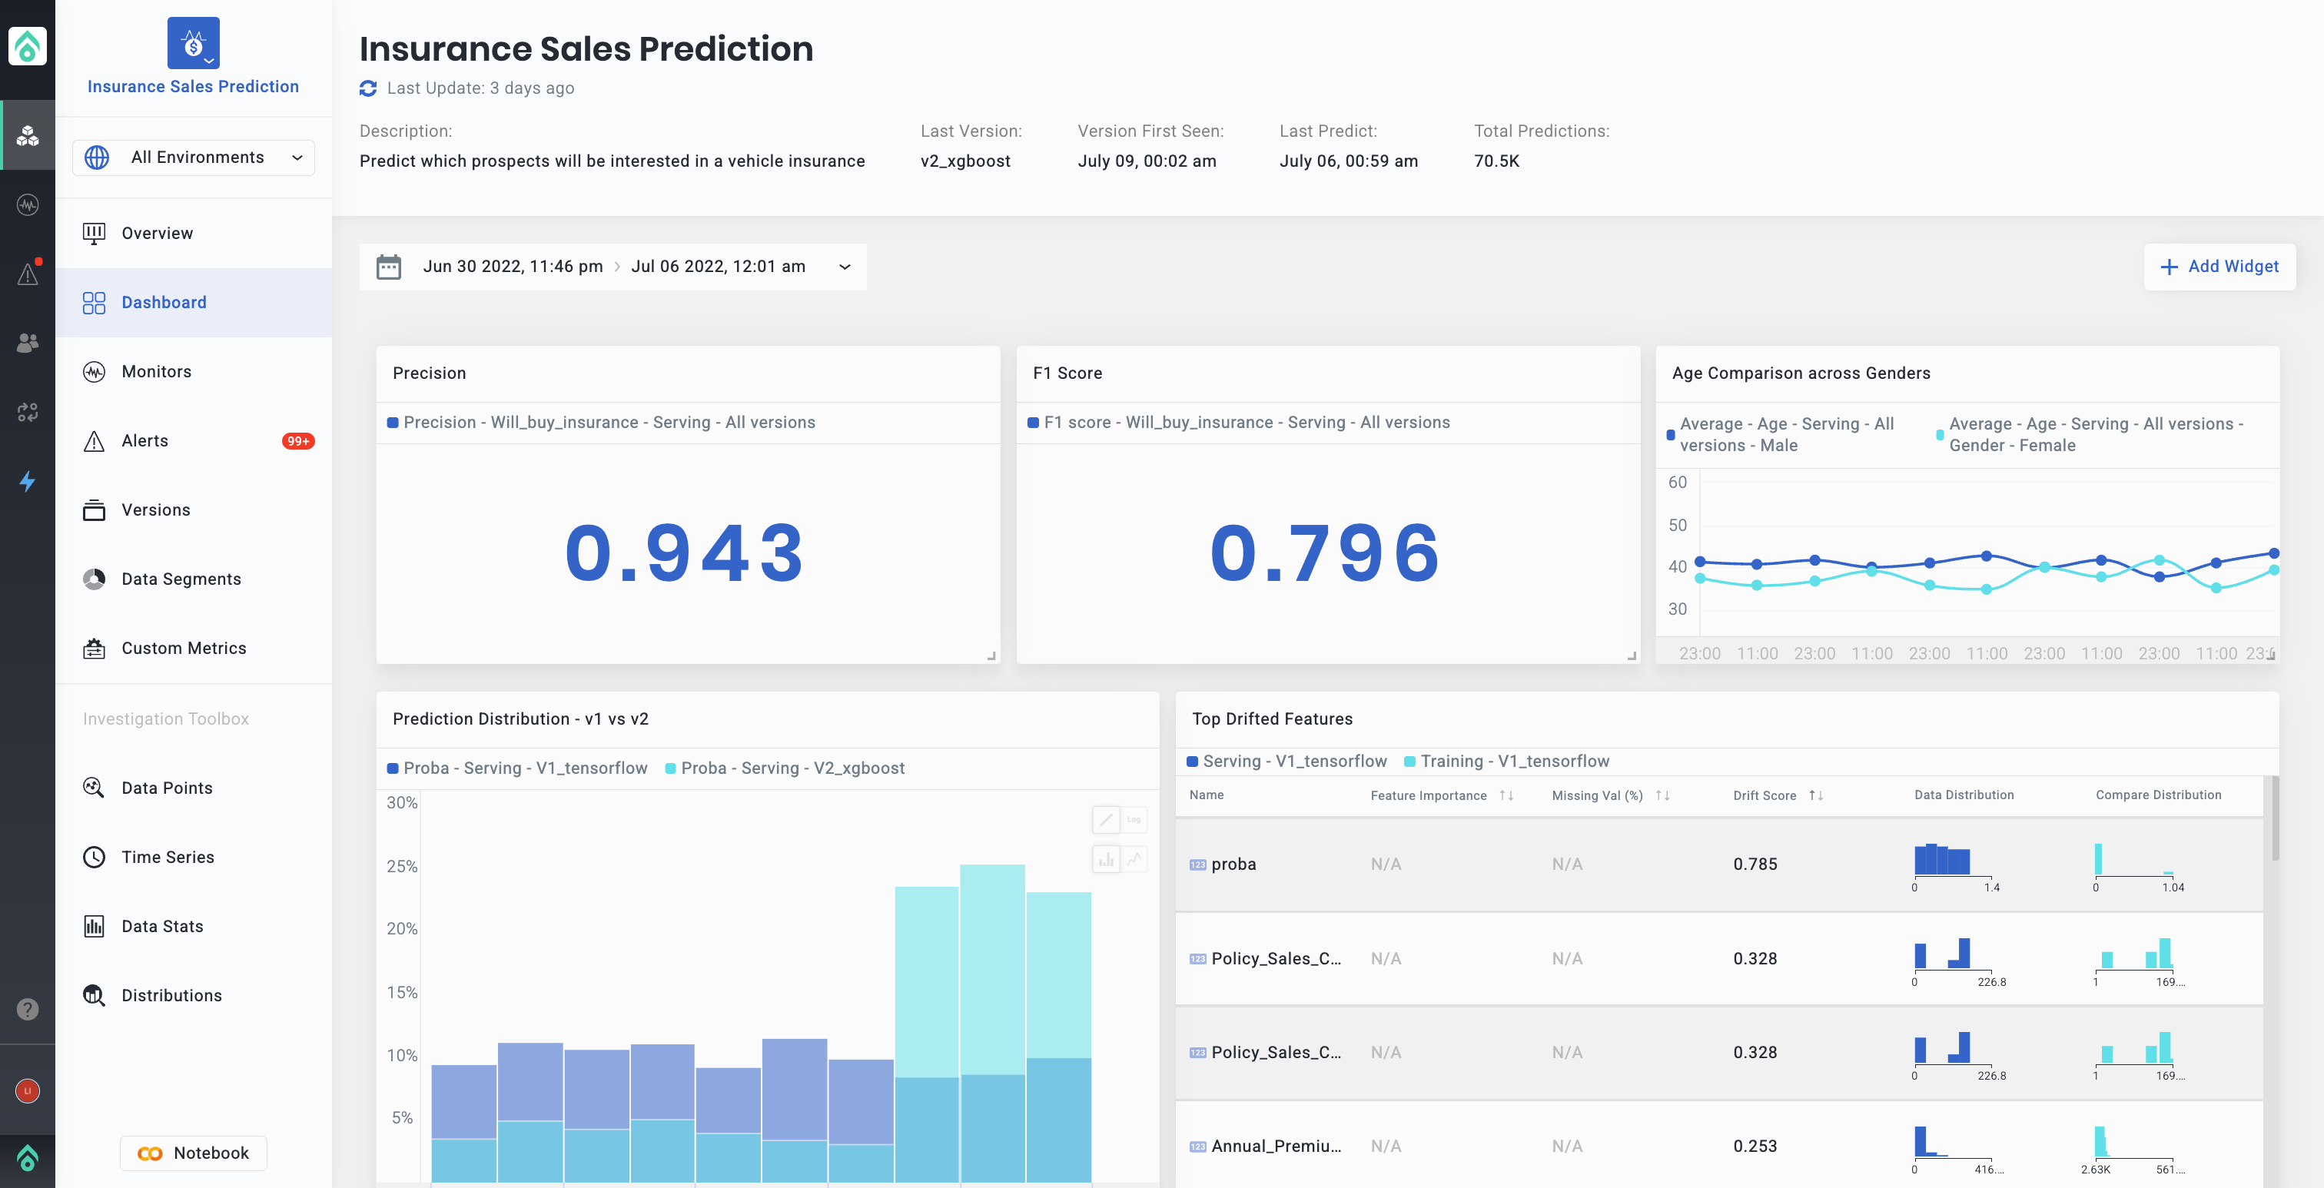
Task: Sort by Drift Score column arrows
Action: [x=1816, y=795]
